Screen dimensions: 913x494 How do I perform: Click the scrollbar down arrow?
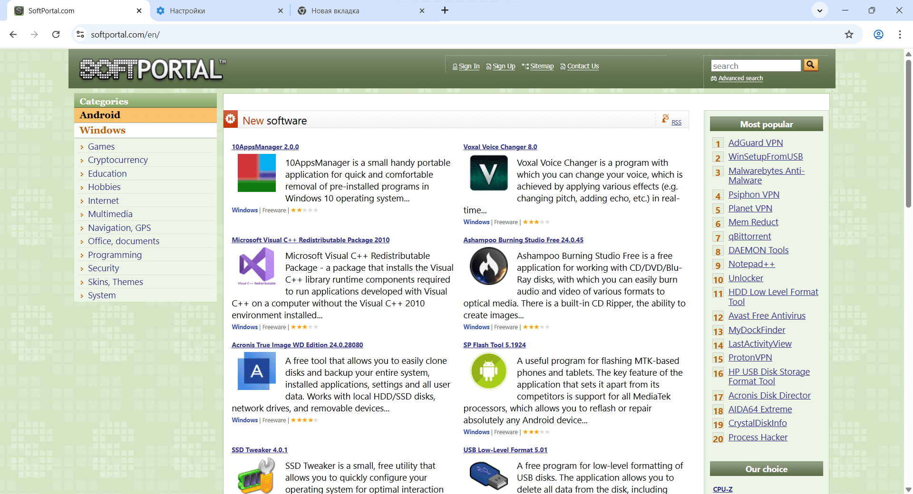pyautogui.click(x=908, y=489)
